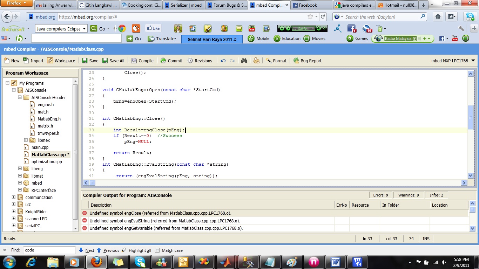Screen dimensions: 479x269
Task: Click the Find text input field
Action: click(x=49, y=250)
